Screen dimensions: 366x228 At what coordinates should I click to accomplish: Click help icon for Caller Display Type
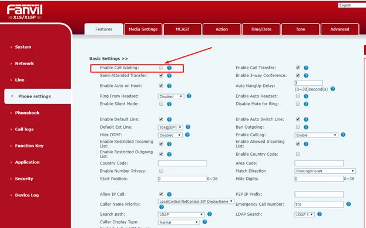(204, 222)
